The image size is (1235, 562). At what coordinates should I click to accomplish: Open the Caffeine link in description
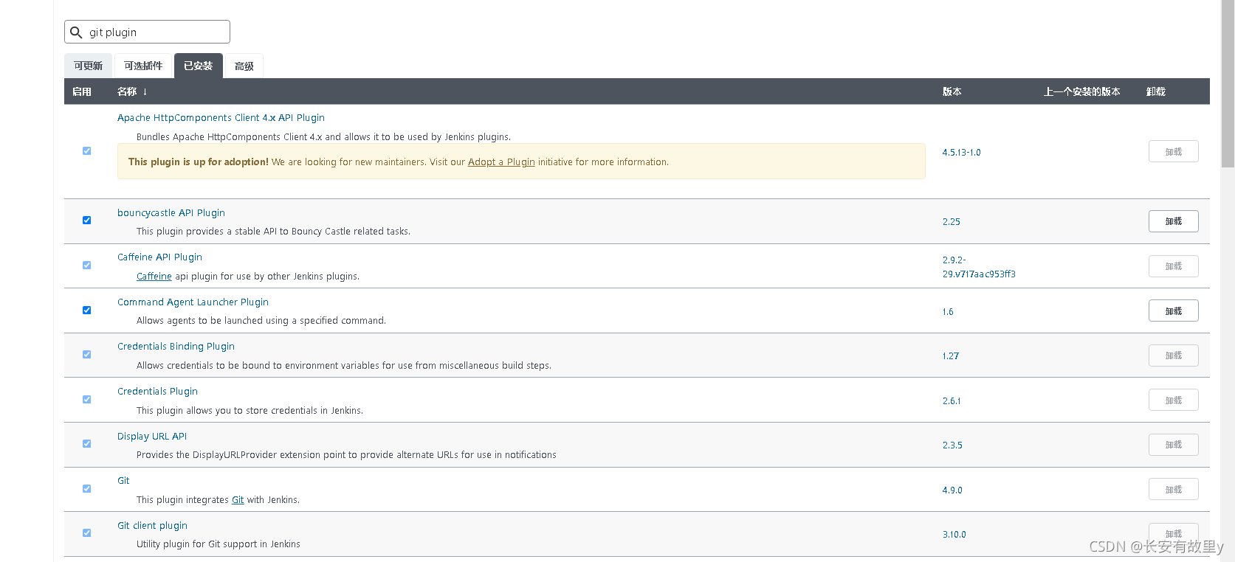(x=154, y=277)
